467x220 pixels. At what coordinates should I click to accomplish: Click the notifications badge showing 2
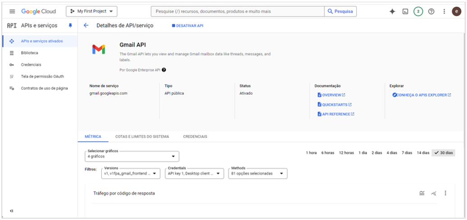(x=418, y=11)
